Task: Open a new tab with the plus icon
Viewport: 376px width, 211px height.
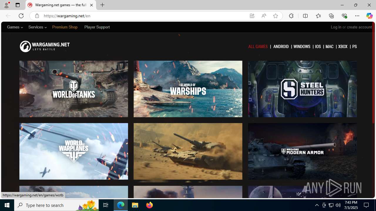Action: coord(102,5)
